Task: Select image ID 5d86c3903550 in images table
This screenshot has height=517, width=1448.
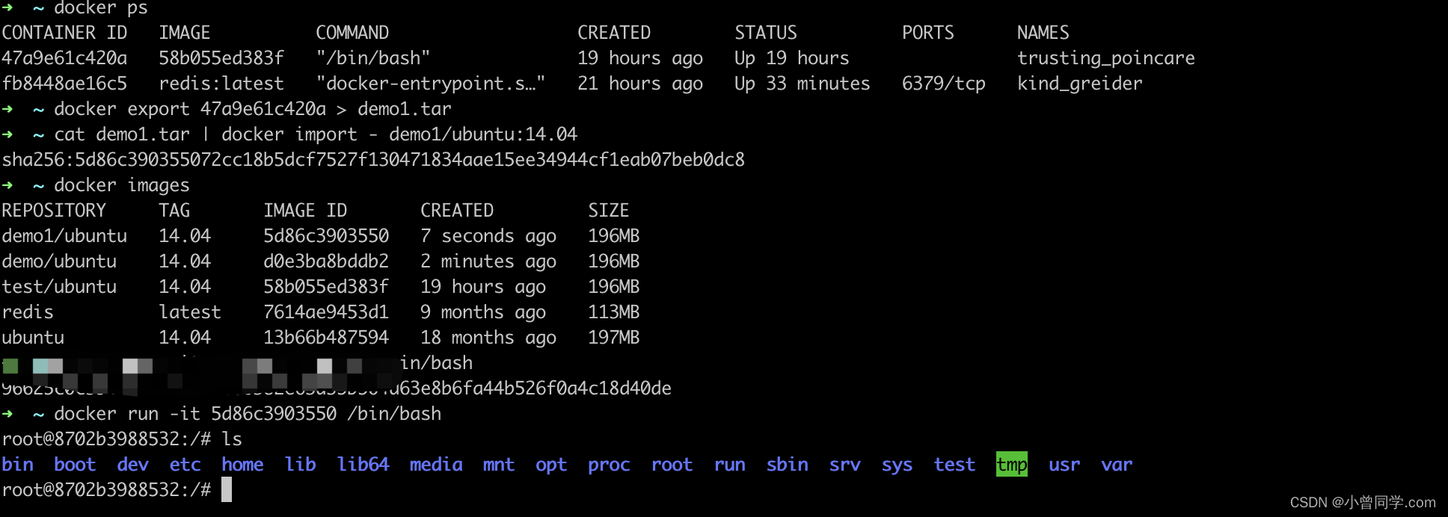Action: click(x=326, y=236)
